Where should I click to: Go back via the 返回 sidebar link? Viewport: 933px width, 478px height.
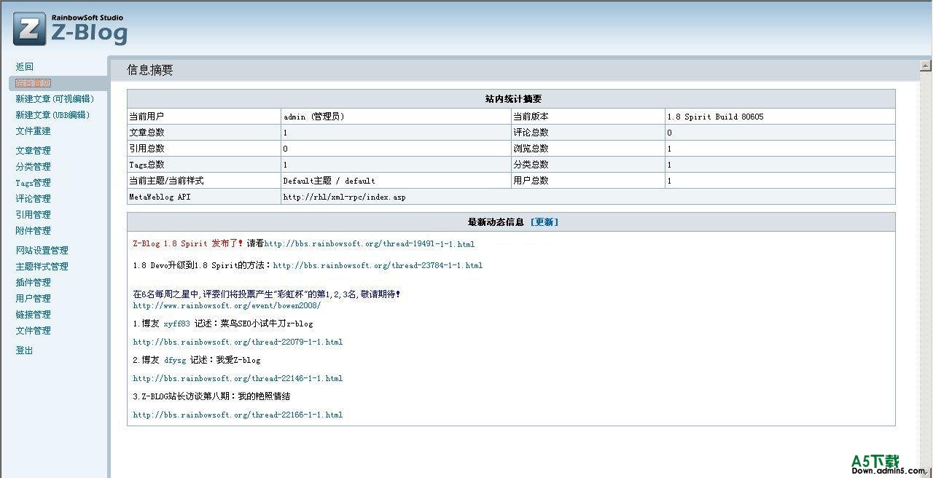point(25,67)
